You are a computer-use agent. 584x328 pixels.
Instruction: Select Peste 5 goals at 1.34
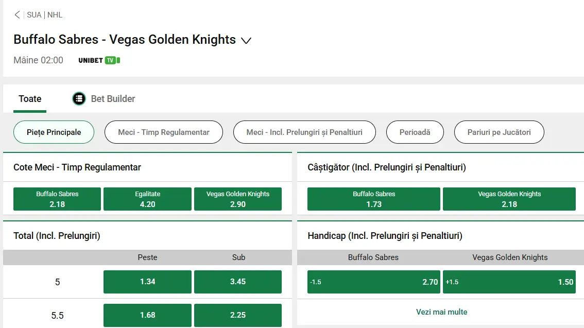[147, 282]
